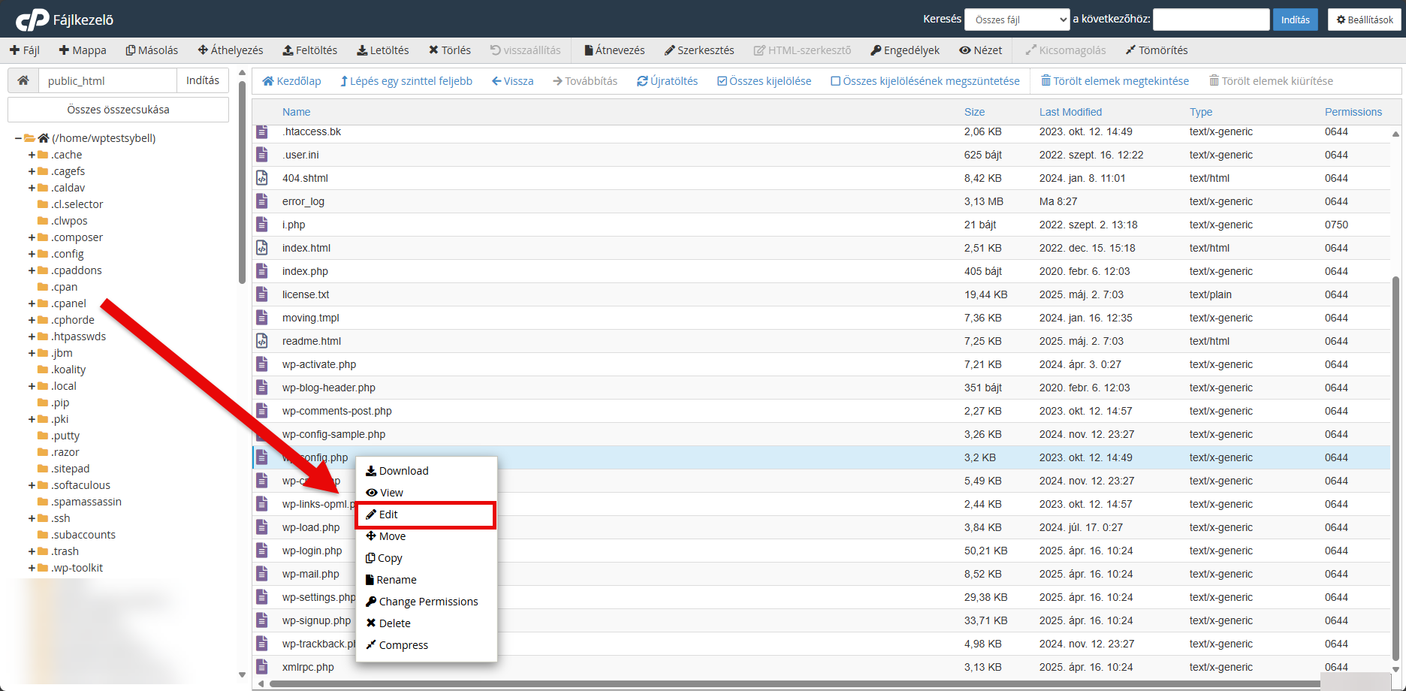Image resolution: width=1406 pixels, height=691 pixels.
Task: Click the home icon beside the path field
Action: tap(23, 80)
